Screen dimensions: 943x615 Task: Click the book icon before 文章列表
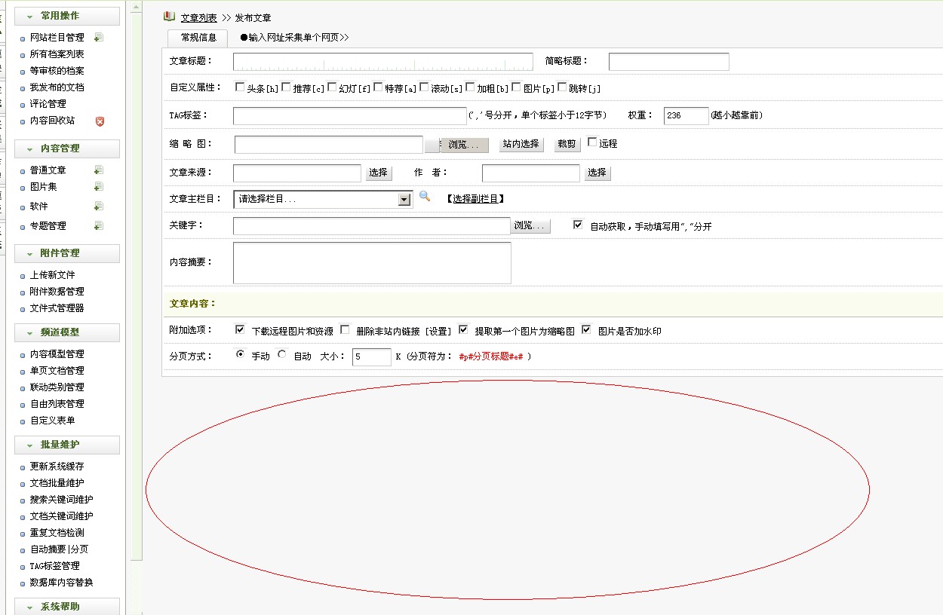[169, 17]
